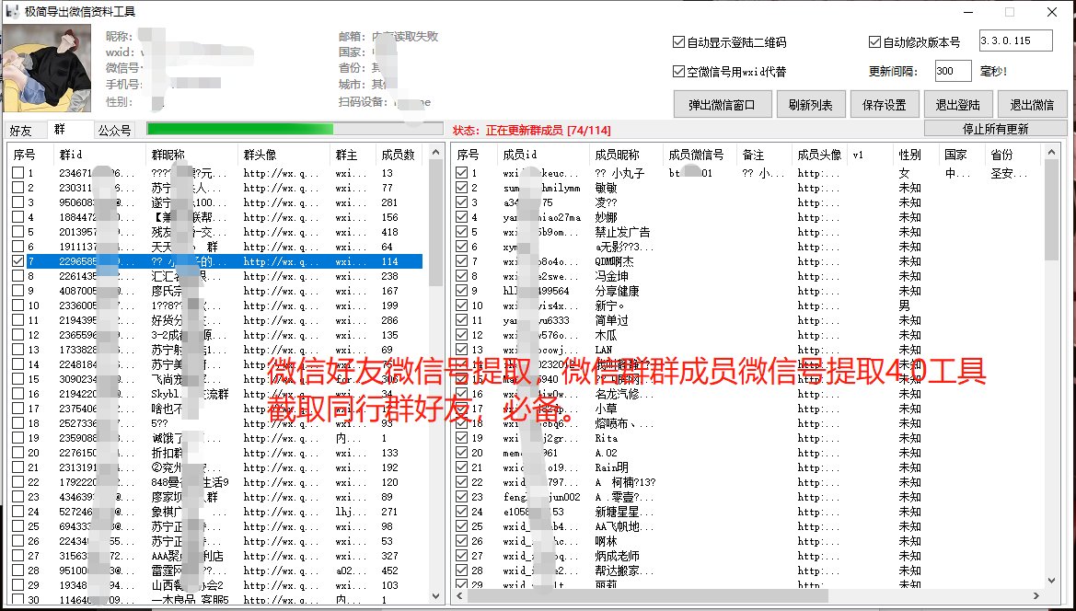
Task: Select member row 分享健康
Action: click(x=748, y=291)
